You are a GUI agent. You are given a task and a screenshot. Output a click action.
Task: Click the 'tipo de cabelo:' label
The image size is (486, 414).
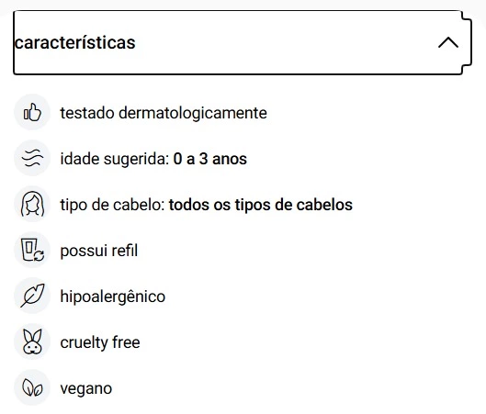point(112,205)
